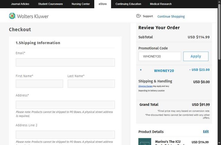Apply the promotional code

(196, 56)
